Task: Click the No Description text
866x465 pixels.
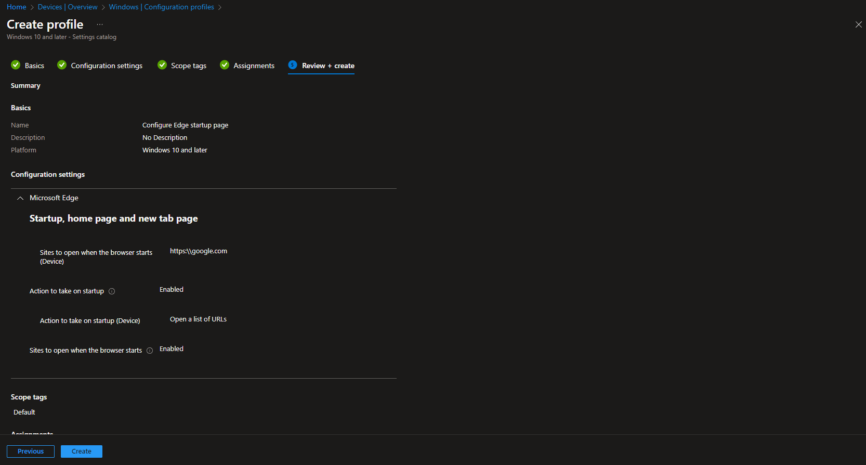Action: tap(165, 138)
